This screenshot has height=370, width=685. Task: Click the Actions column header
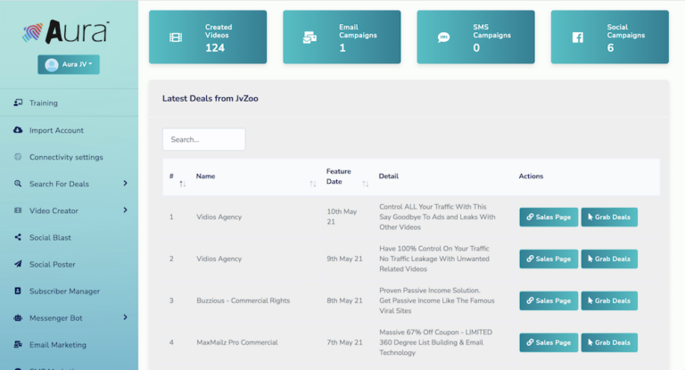pos(531,176)
